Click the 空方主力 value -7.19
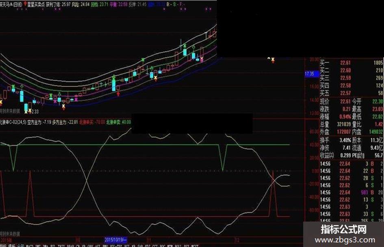This screenshot has height=247, width=384. tap(47, 122)
